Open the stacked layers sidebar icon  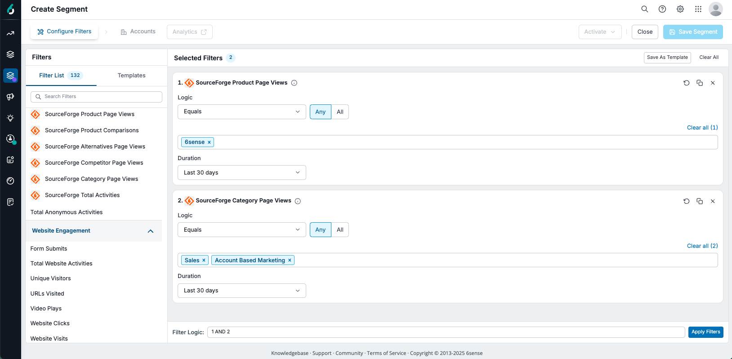coord(10,54)
